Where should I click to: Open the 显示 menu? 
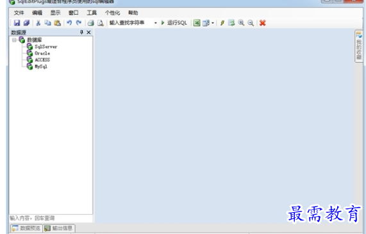pos(55,13)
